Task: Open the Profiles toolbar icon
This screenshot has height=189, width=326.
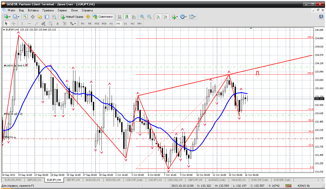Action: tap(15, 17)
